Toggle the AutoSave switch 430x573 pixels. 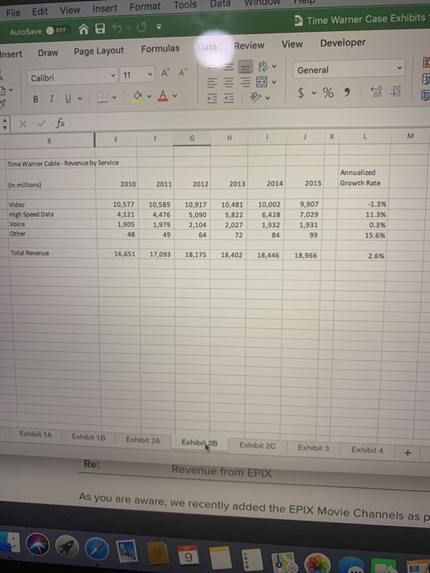click(58, 30)
